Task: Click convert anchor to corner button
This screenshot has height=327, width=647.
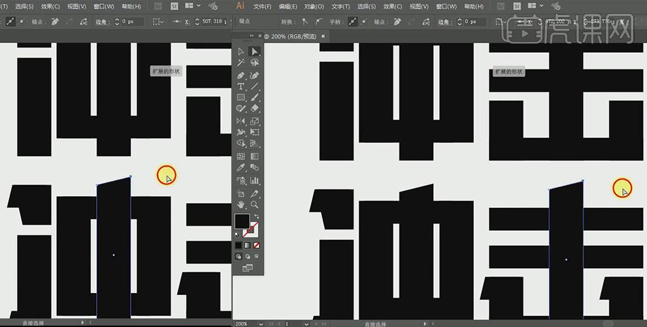Action: (305, 22)
